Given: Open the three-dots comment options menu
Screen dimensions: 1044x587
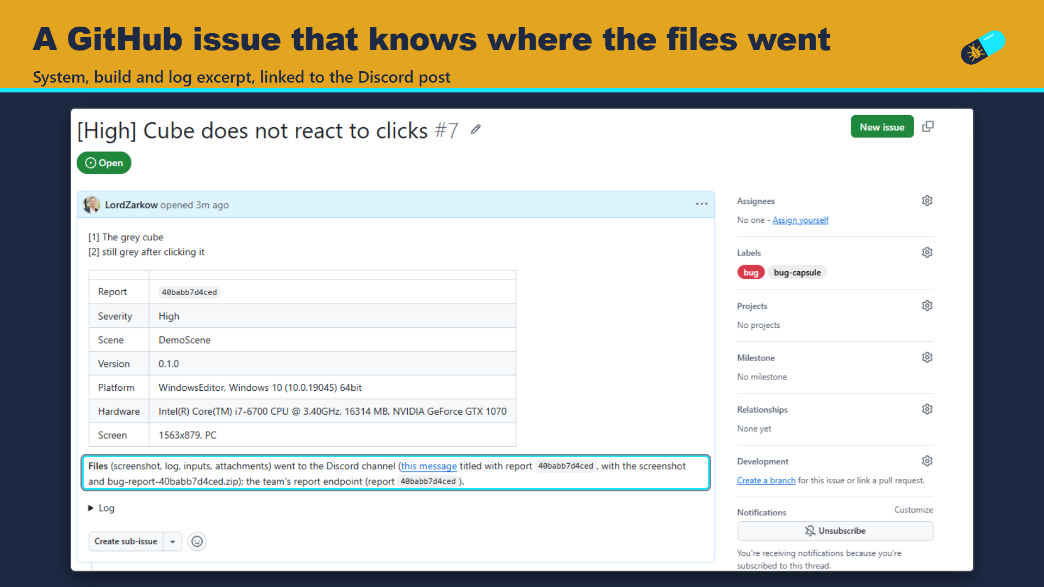Looking at the screenshot, I should click(701, 204).
